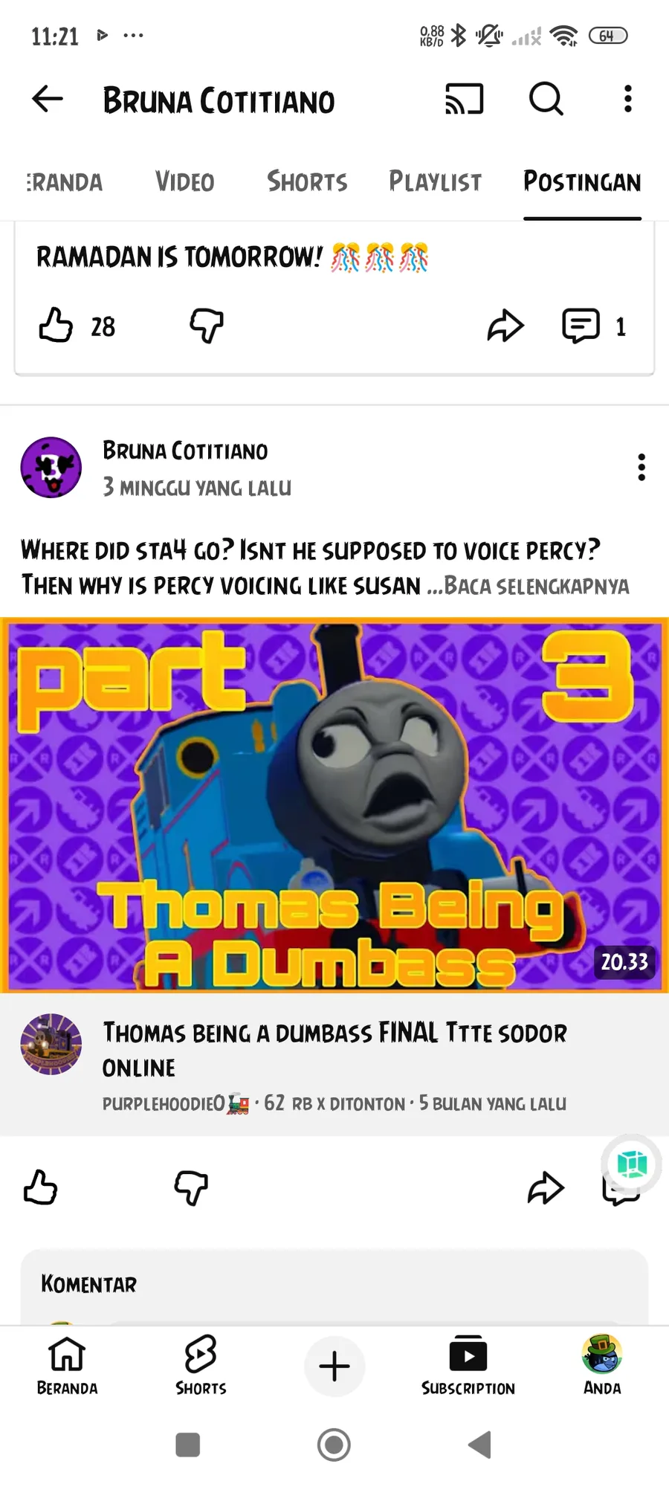Tap the back arrow icon
Screen dimensions: 669x1487
[48, 99]
